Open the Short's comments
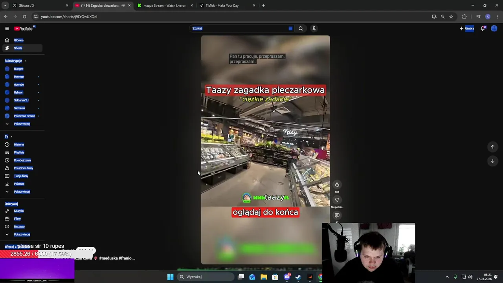The height and width of the screenshot is (283, 503). pyautogui.click(x=337, y=215)
